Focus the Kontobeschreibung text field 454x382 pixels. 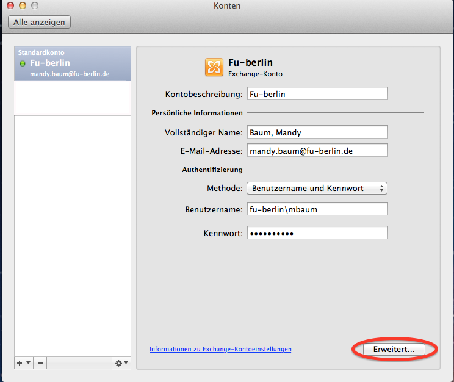(x=317, y=94)
